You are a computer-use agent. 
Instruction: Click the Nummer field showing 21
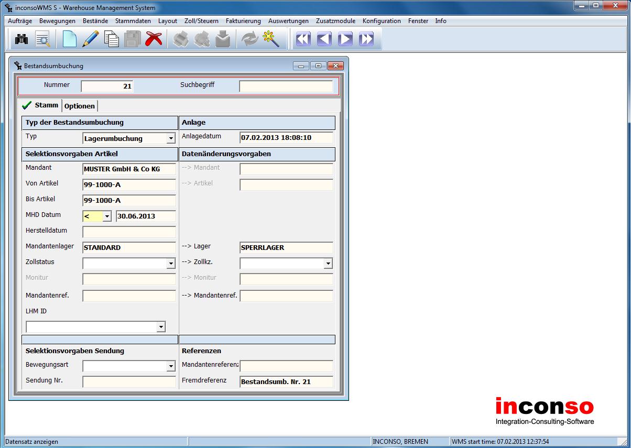point(107,86)
